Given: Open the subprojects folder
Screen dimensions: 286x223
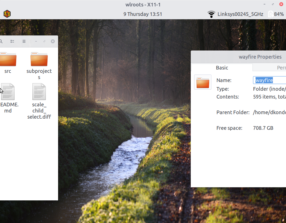Looking at the screenshot, I should (39, 59).
